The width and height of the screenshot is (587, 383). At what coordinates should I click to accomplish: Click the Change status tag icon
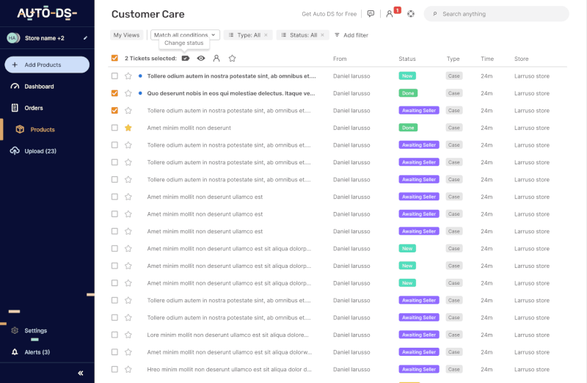point(186,59)
